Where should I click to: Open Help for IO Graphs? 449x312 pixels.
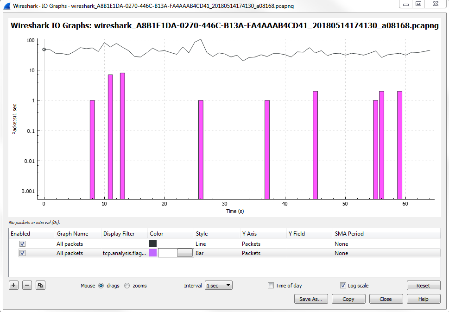coord(423,299)
